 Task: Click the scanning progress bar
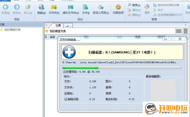click(x=122, y=67)
